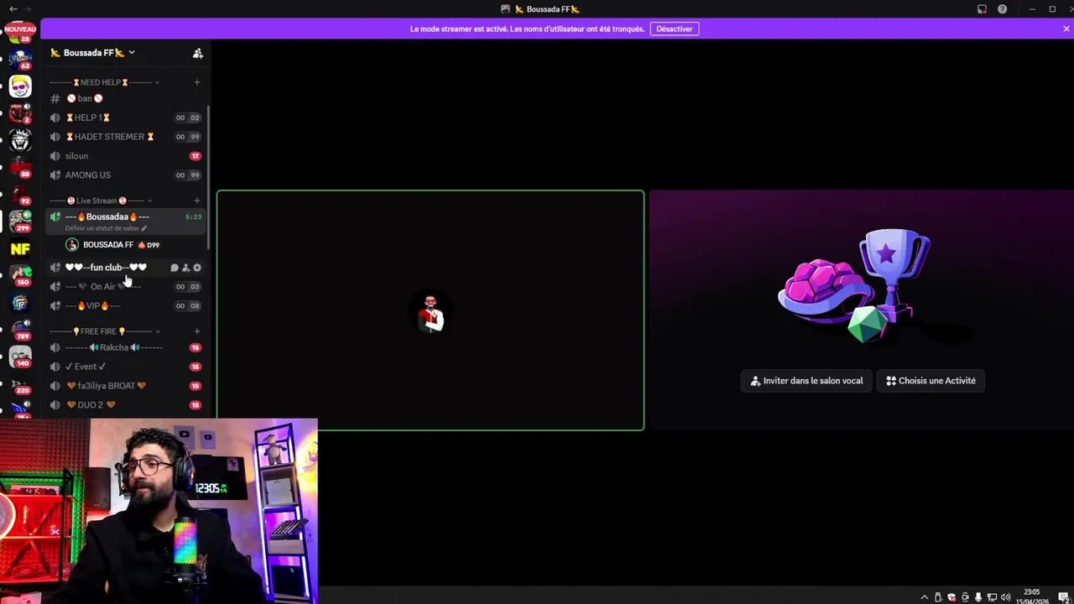Open the lion logo server icon

click(x=20, y=140)
